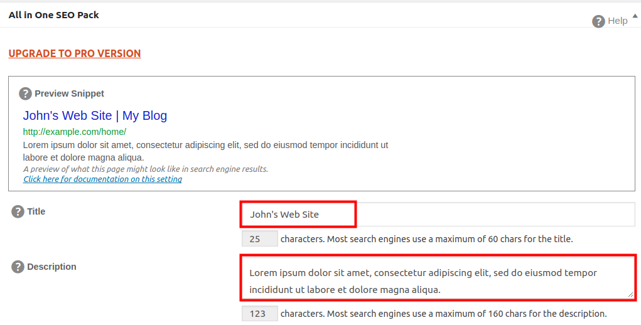
Task: Click the Lorem ipsum preview snippet description
Action: pyautogui.click(x=205, y=151)
